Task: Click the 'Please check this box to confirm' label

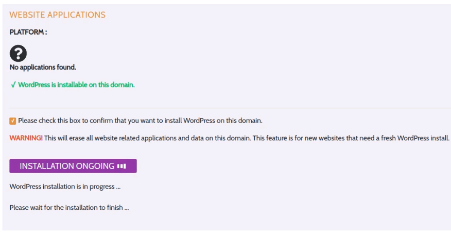Action: click(141, 121)
